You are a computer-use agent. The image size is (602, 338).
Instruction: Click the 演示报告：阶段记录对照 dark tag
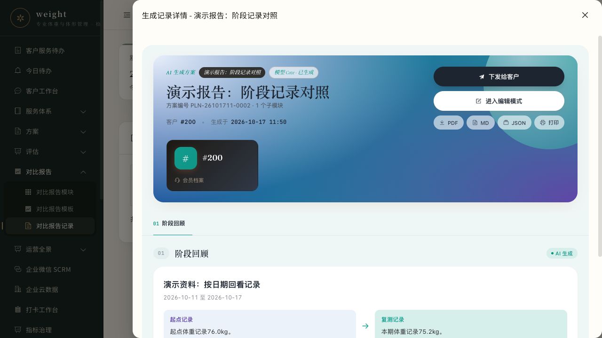[x=232, y=72]
